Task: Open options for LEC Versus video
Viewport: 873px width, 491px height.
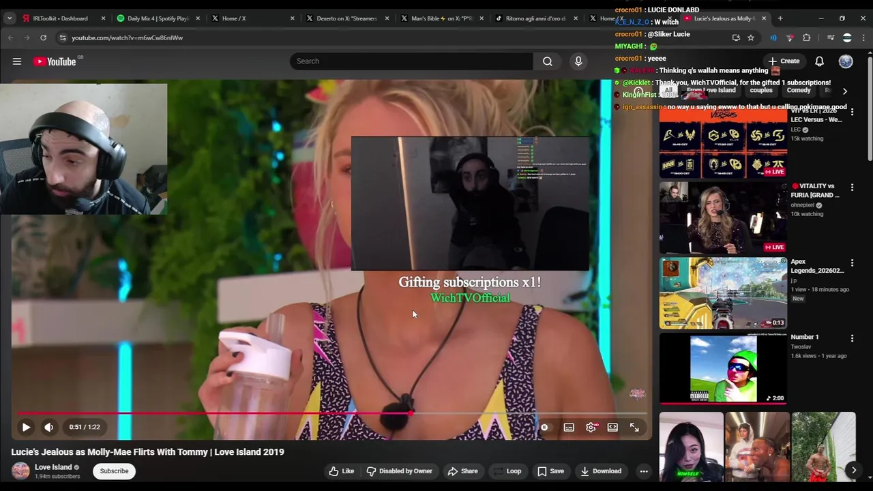Action: [x=852, y=112]
